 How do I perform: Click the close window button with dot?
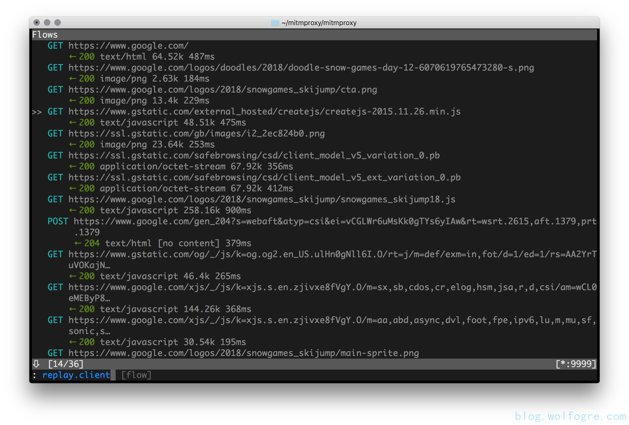pos(37,22)
